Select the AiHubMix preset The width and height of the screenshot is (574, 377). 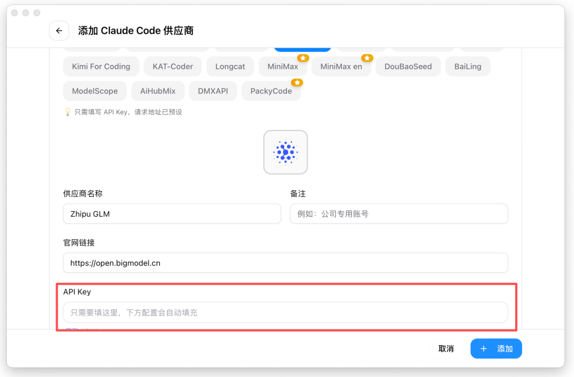pyautogui.click(x=158, y=91)
